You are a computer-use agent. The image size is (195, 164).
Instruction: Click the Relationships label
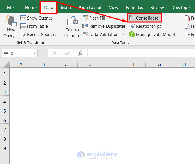pos(149,26)
